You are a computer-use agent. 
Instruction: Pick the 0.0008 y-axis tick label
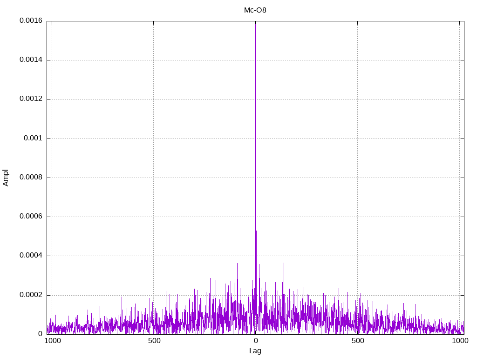coord(31,178)
